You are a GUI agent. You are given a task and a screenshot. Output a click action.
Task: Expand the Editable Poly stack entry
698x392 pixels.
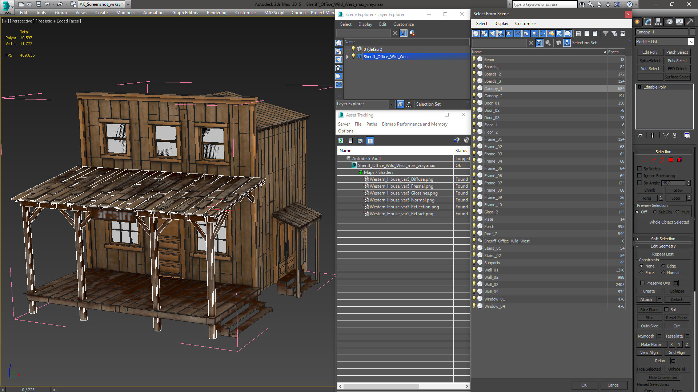tap(639, 87)
